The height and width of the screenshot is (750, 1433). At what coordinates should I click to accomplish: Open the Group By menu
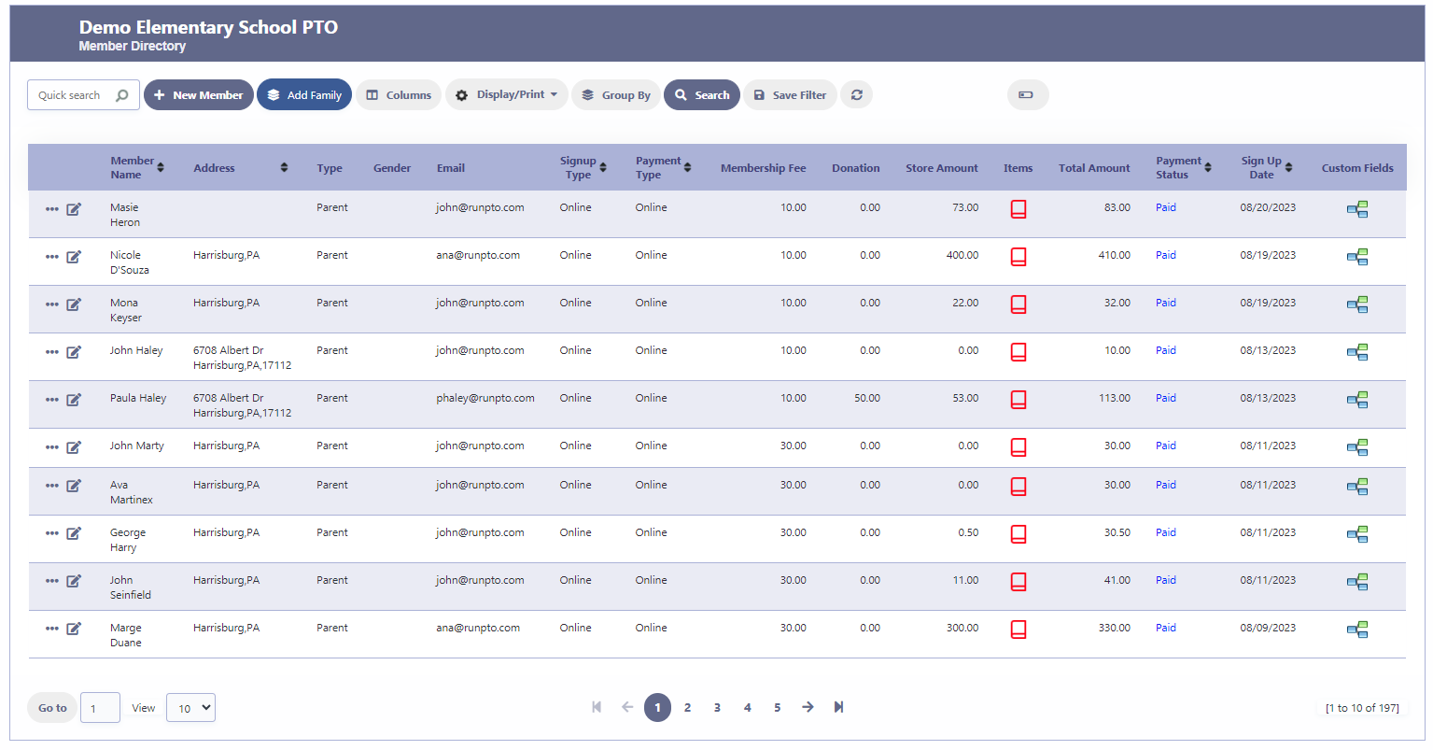coord(616,95)
